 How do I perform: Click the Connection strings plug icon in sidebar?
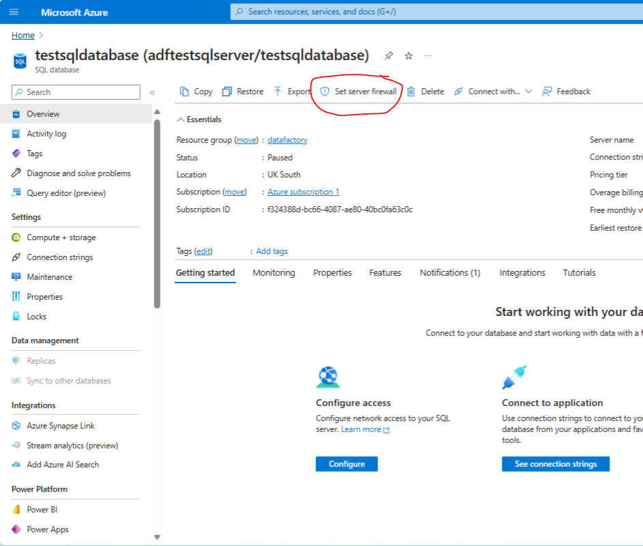[x=16, y=257]
